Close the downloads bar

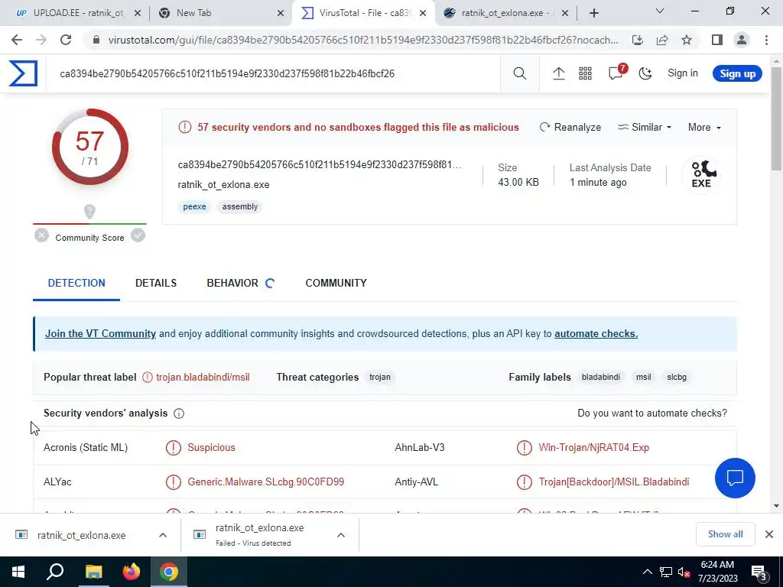[x=769, y=534]
